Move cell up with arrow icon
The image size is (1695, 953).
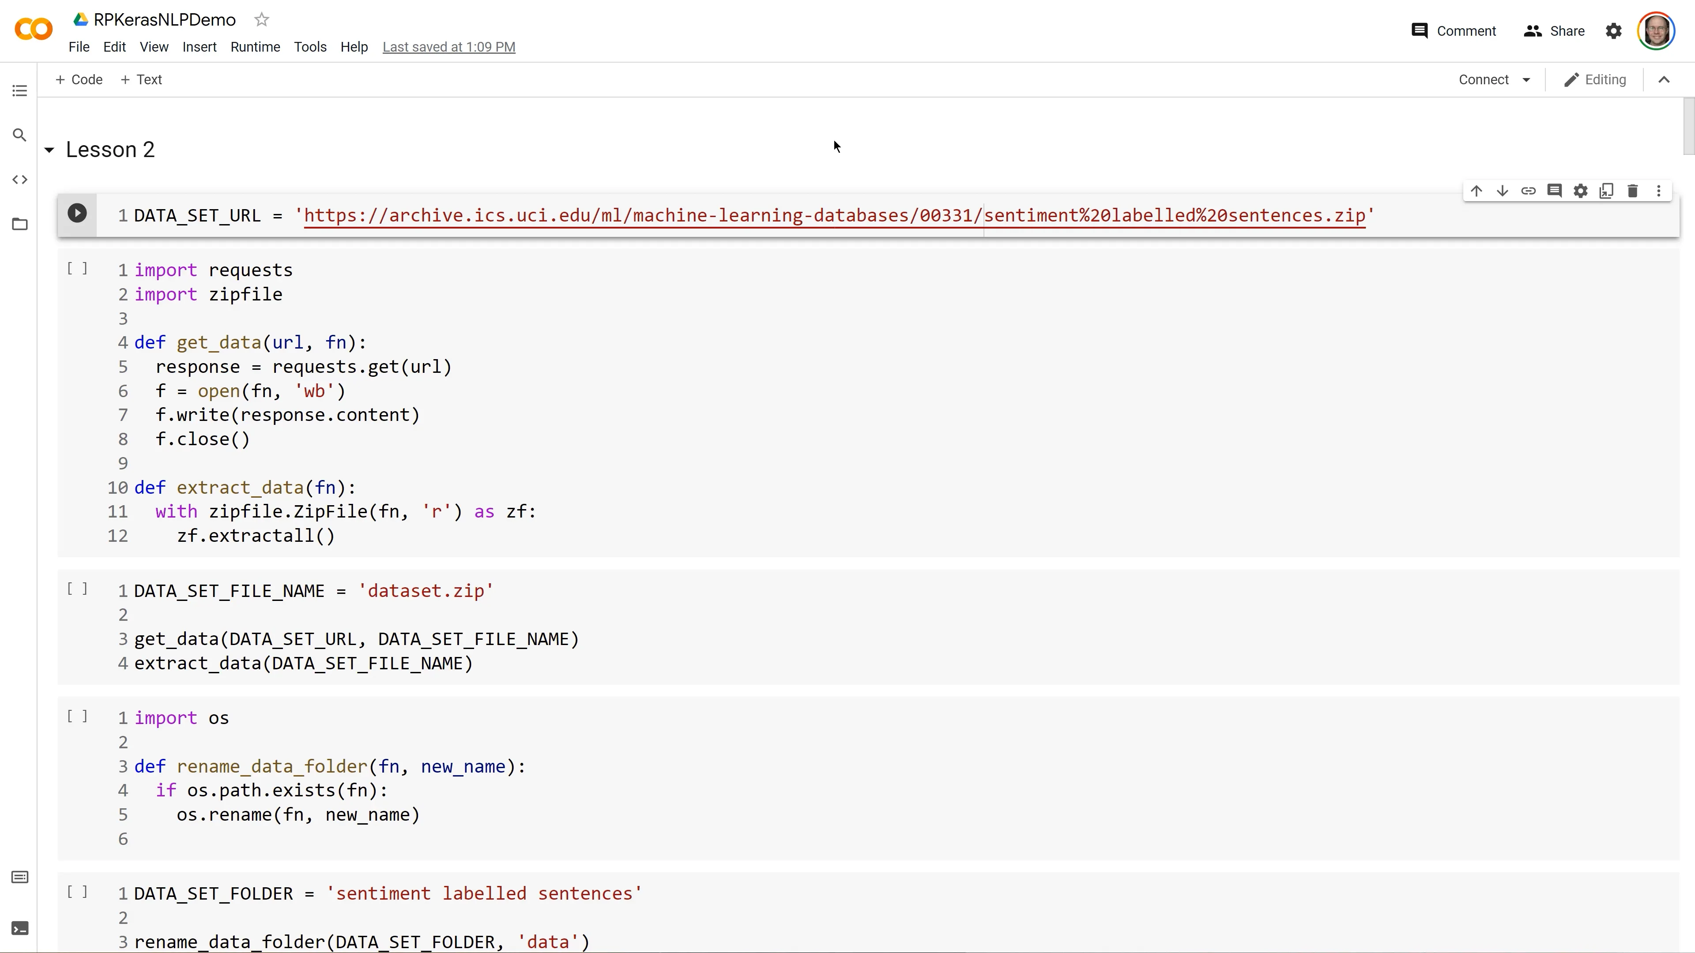pos(1477,191)
